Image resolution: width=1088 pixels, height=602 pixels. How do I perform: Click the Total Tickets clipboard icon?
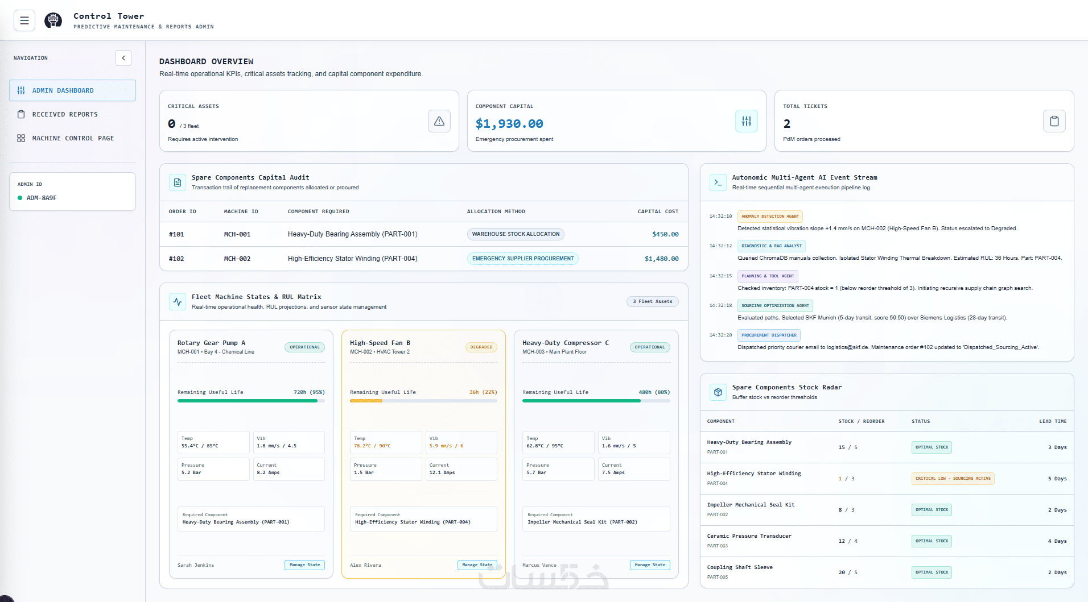(1054, 121)
